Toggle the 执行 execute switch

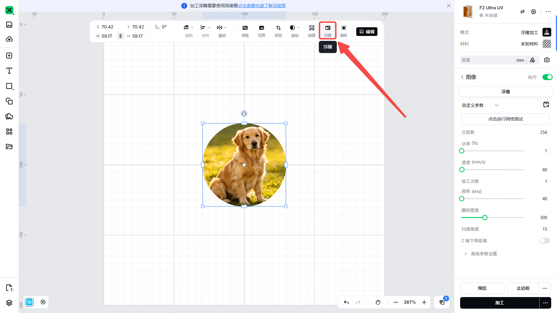tap(547, 77)
